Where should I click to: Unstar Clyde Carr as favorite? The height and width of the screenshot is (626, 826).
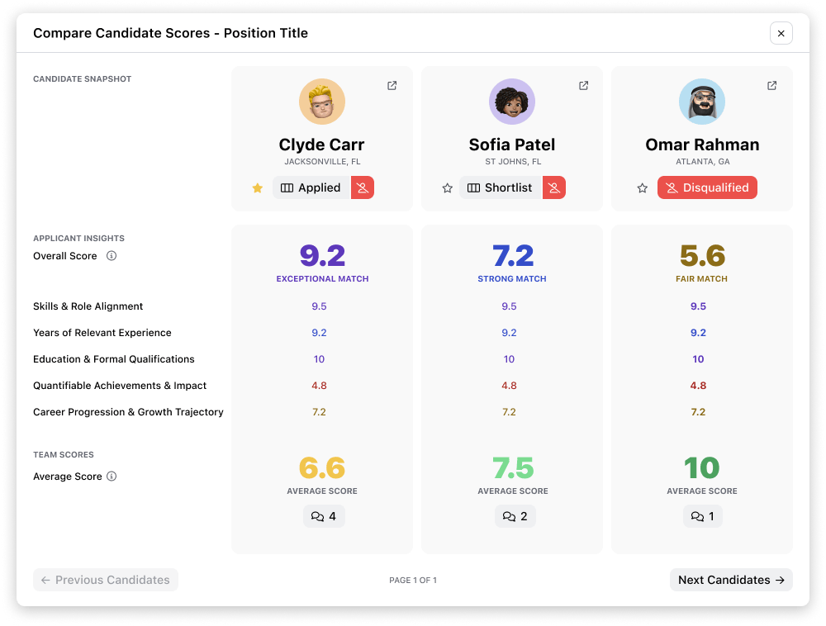[x=258, y=188]
